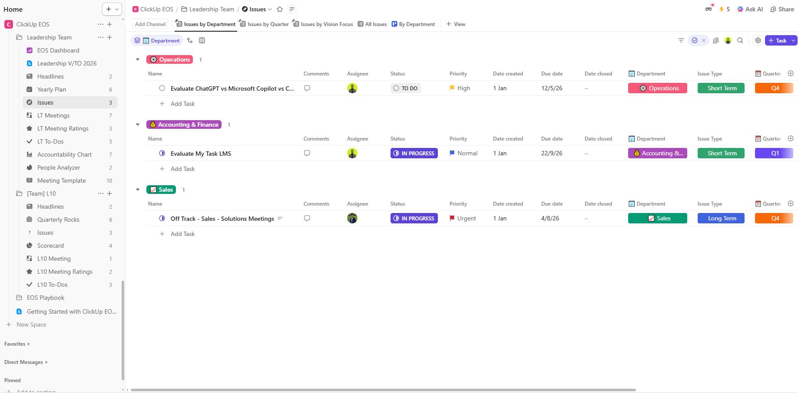Open LT Meetings list in sidebar
The height and width of the screenshot is (393, 798).
(53, 115)
